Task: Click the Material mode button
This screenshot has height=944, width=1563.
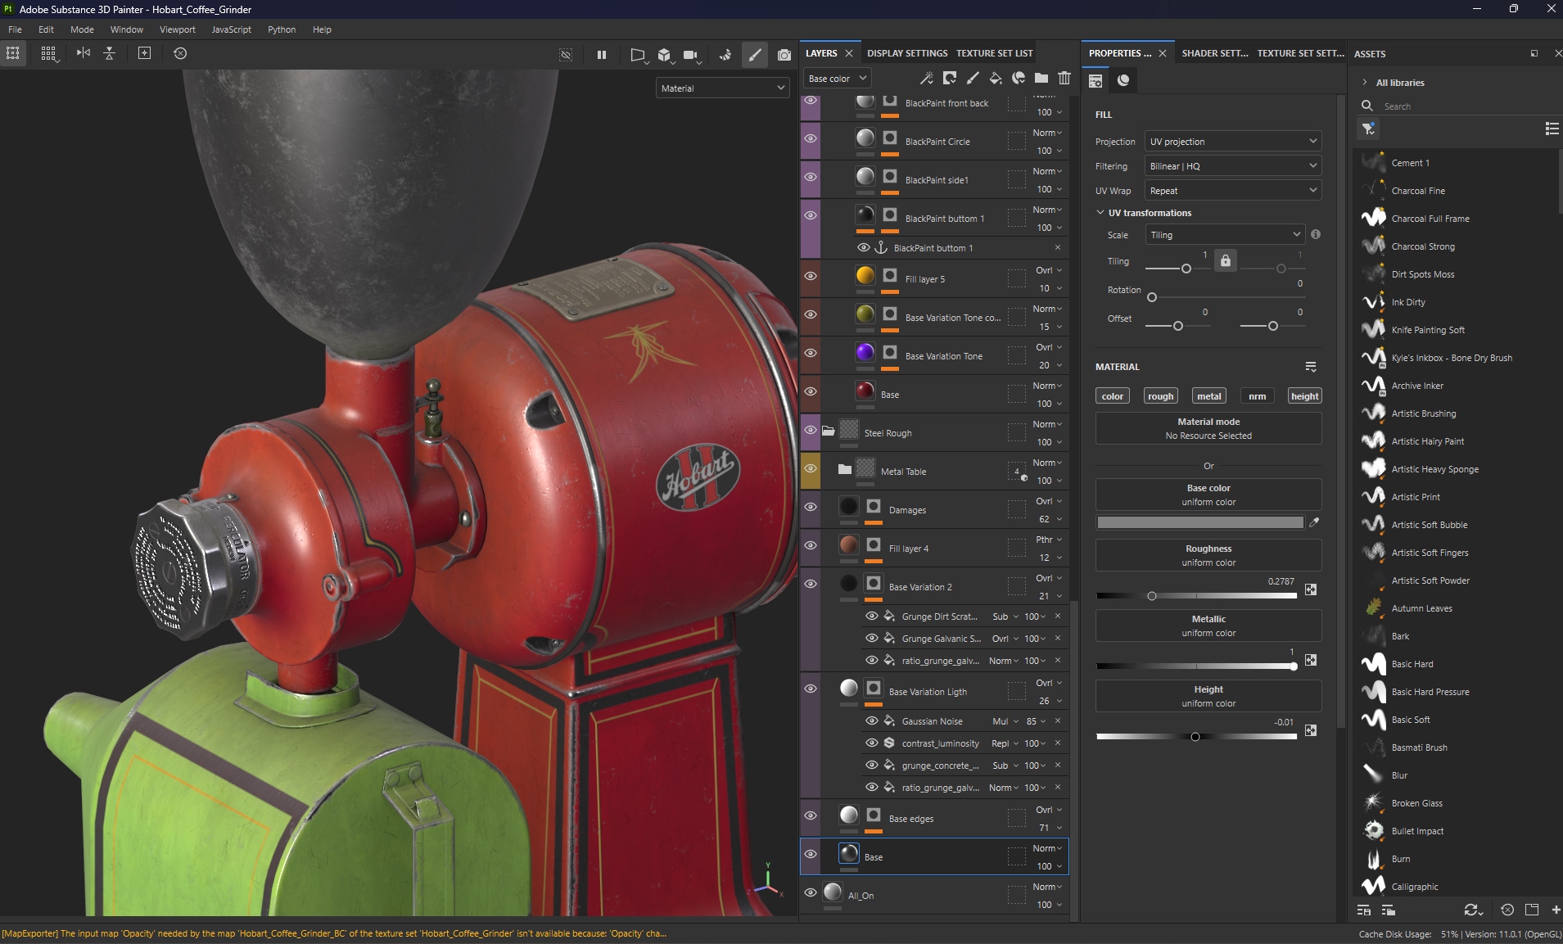Action: [1208, 428]
